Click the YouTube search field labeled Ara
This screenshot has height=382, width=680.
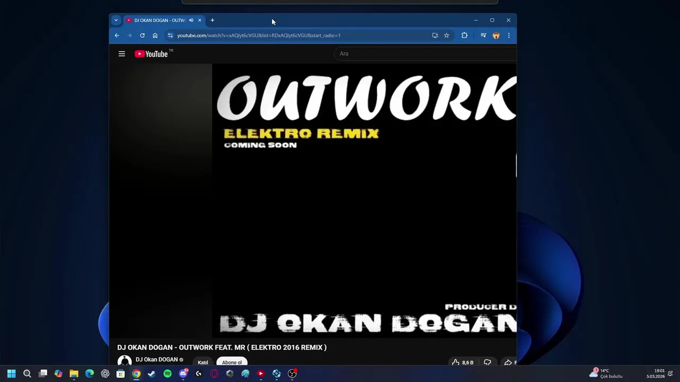425,54
